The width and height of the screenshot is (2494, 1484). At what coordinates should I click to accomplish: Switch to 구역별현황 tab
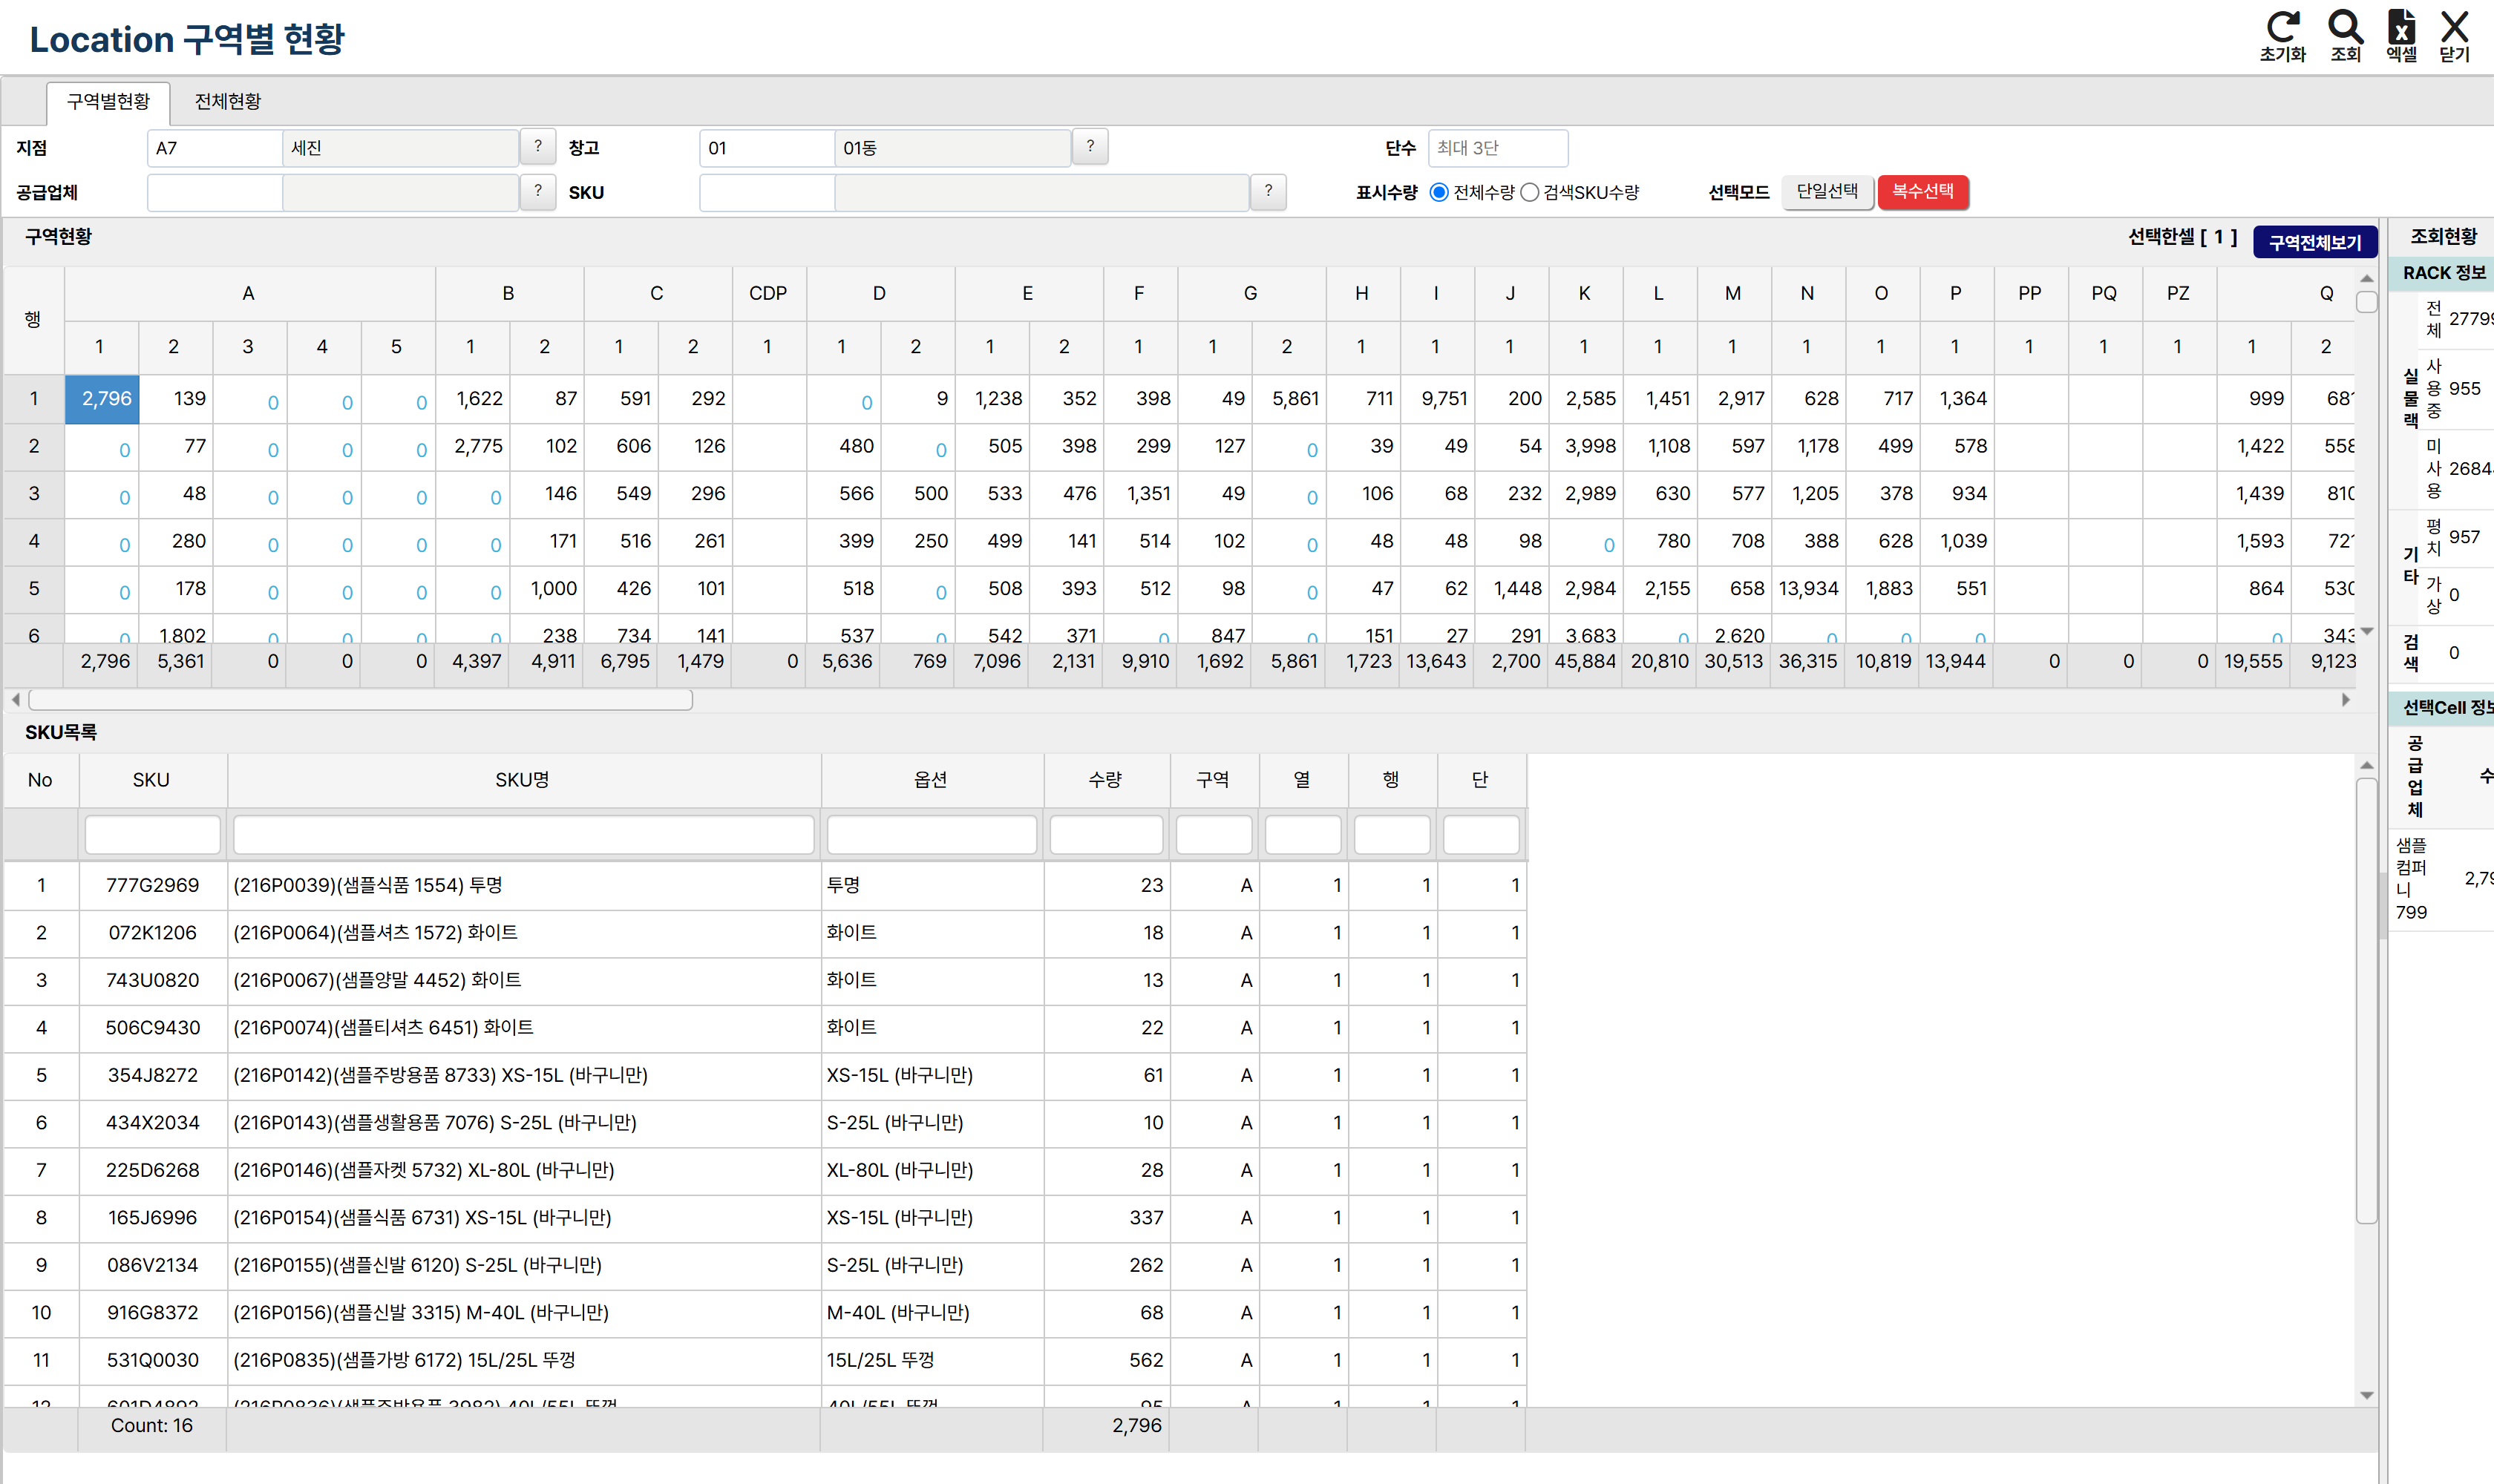[x=108, y=102]
